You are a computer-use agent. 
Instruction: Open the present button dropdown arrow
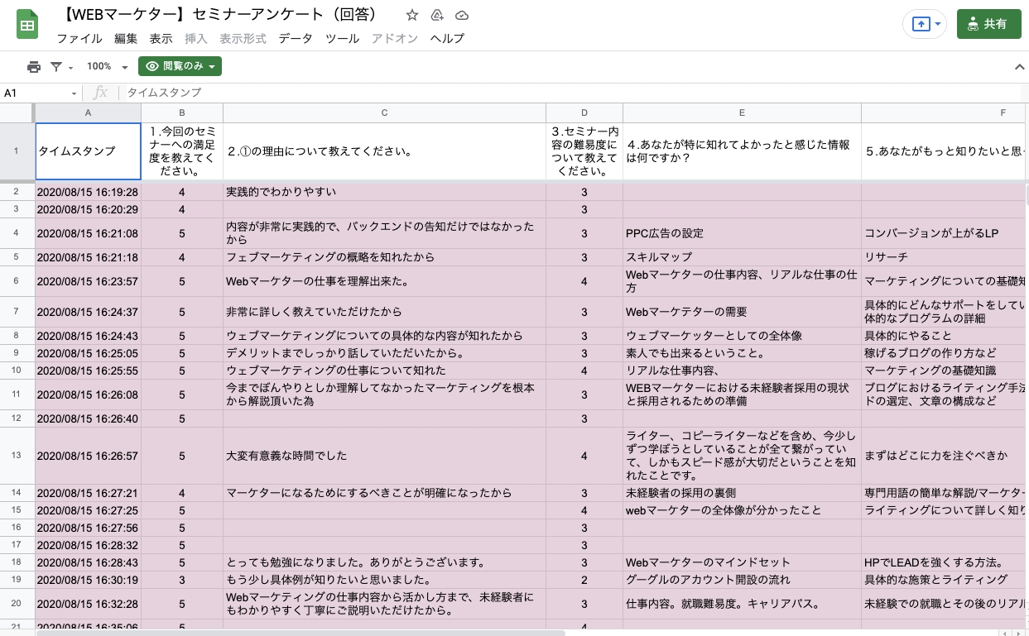pos(938,24)
